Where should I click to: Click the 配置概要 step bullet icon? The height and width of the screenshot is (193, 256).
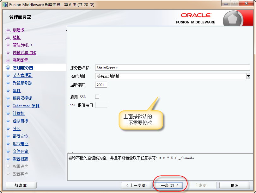(x=8, y=159)
